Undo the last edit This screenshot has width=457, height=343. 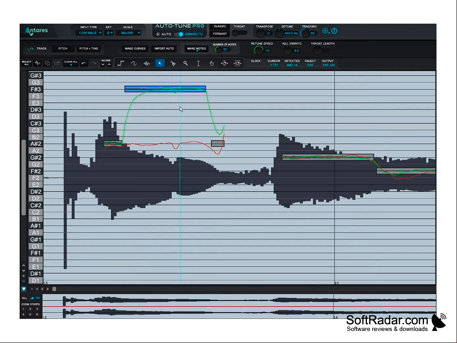pos(84,63)
